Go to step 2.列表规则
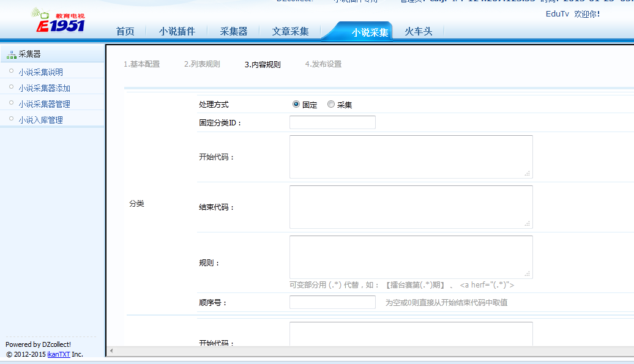The height and width of the screenshot is (364, 634). pyautogui.click(x=201, y=64)
